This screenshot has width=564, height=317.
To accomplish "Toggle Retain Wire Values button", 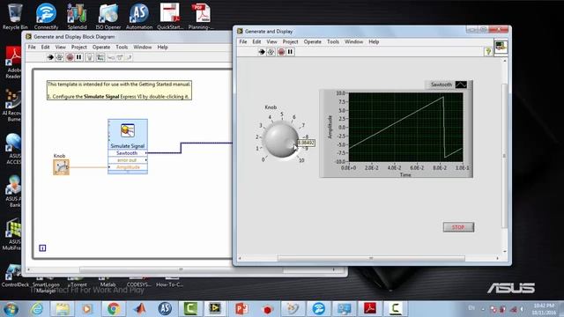I will point(100,57).
